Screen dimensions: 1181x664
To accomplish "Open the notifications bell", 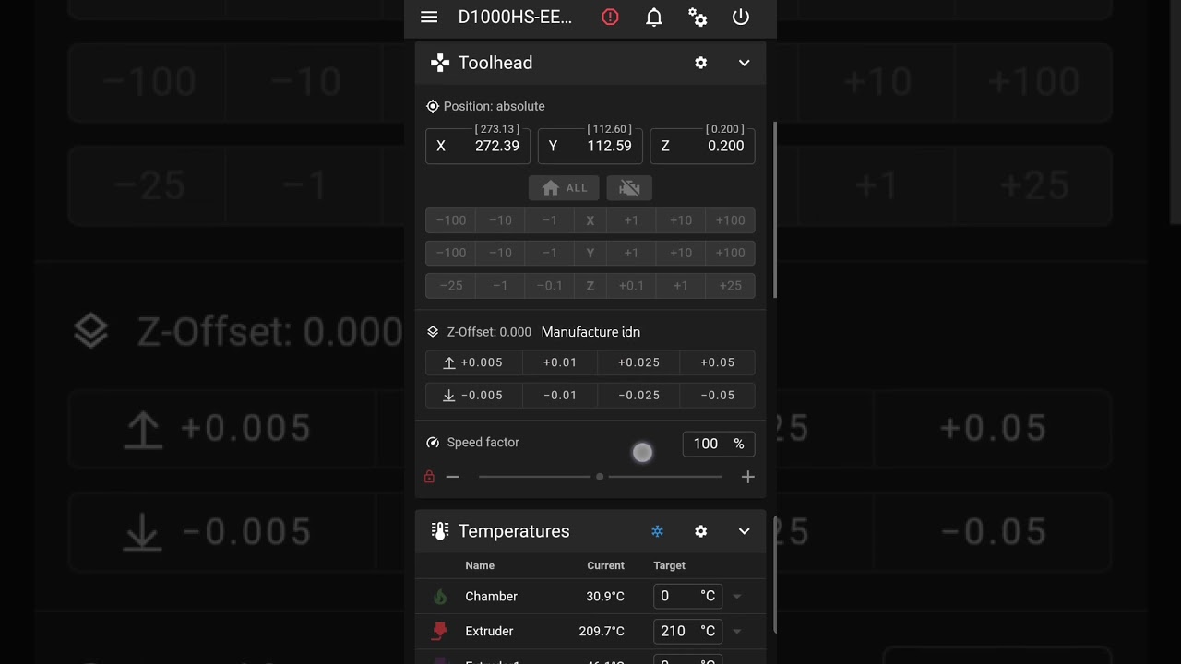I will 654,18.
